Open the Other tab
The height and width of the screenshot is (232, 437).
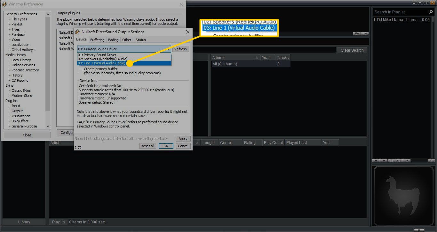tap(127, 40)
